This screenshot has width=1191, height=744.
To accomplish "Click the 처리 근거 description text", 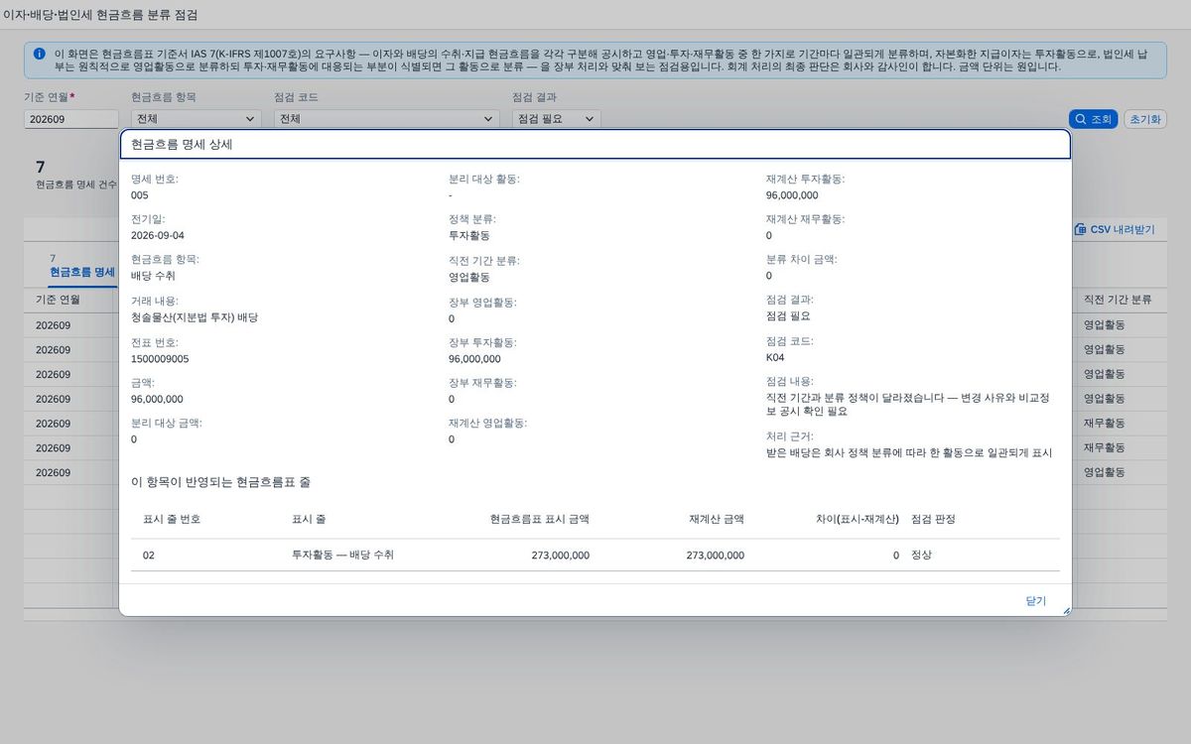I will pos(908,452).
